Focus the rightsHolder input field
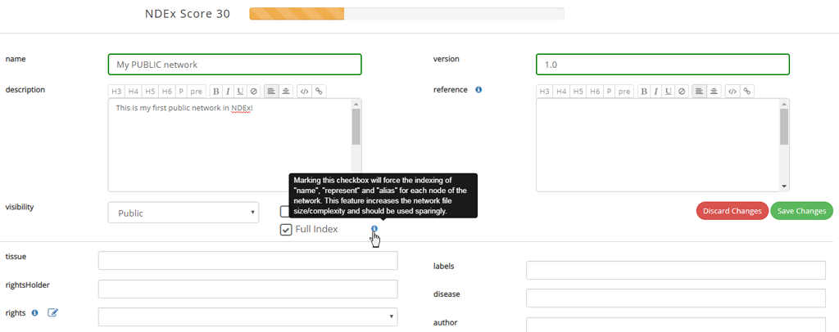 pos(247,289)
